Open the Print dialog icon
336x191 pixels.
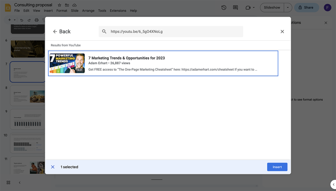tap(37, 20)
